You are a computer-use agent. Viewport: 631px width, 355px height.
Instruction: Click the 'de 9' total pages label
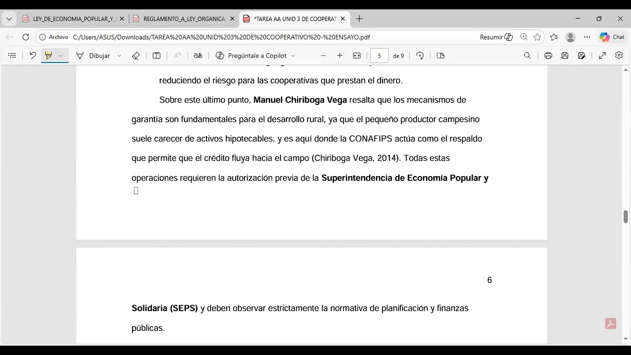pos(398,56)
